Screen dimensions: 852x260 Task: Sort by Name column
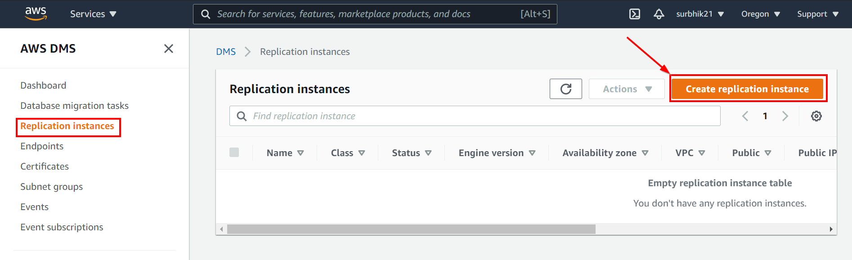click(285, 153)
